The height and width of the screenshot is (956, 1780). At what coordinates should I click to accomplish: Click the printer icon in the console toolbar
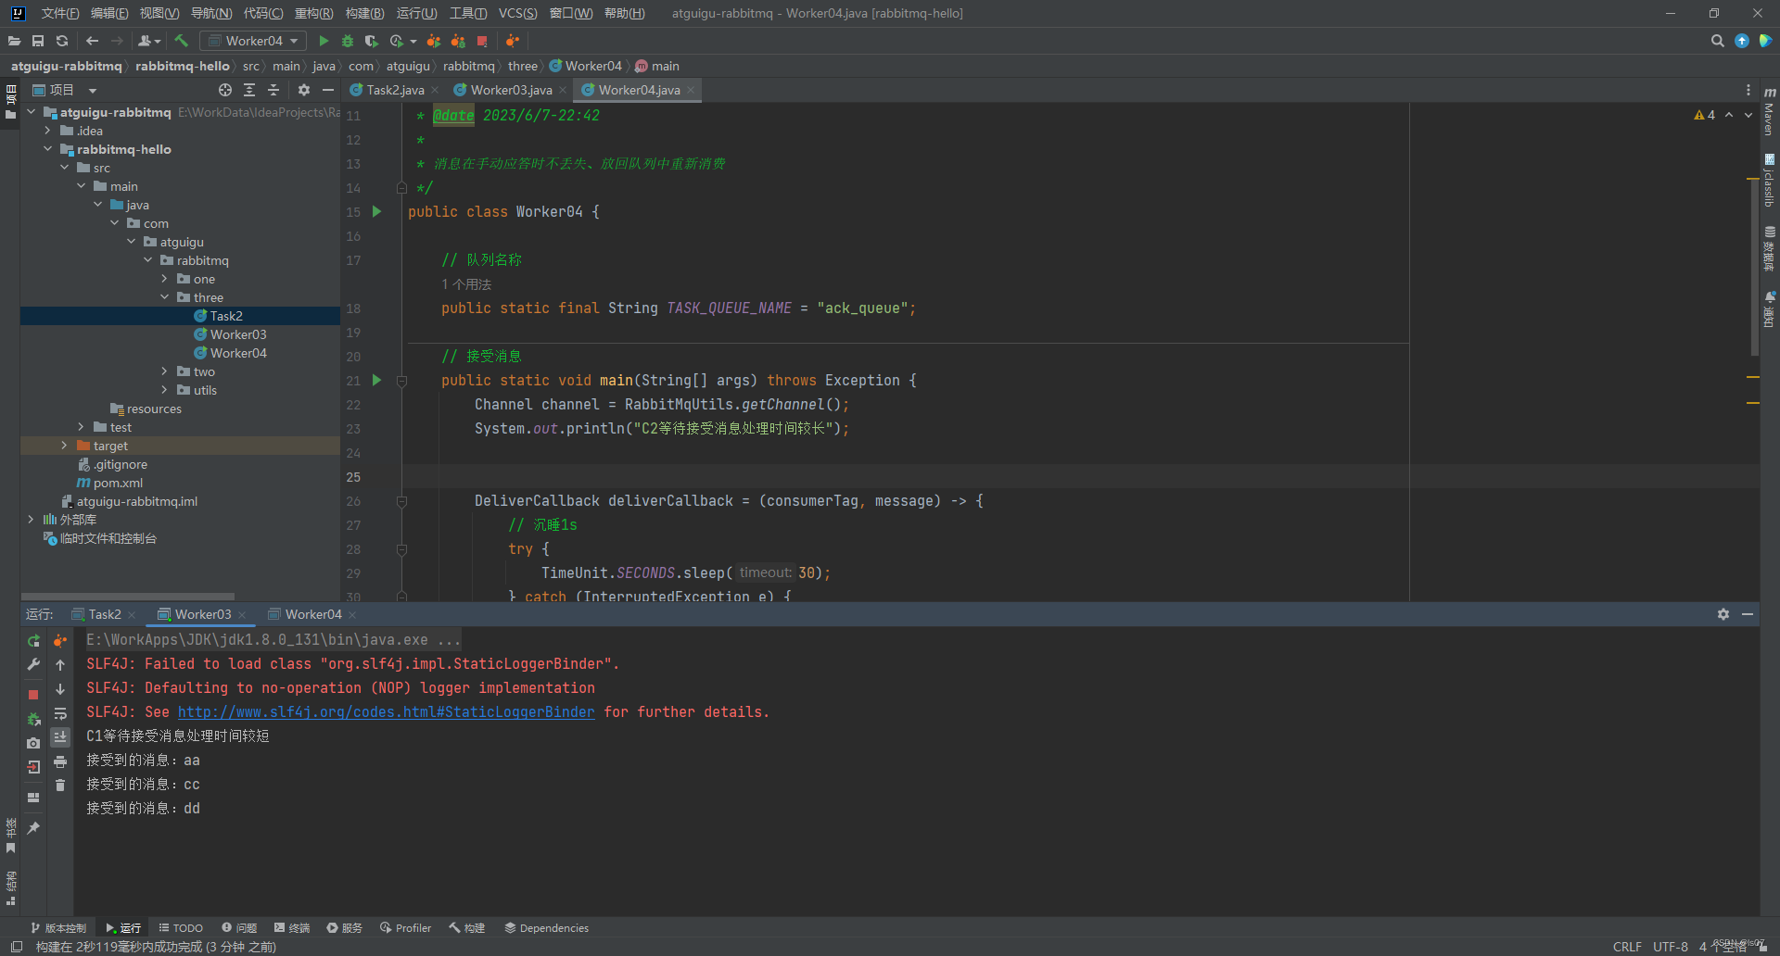[60, 761]
